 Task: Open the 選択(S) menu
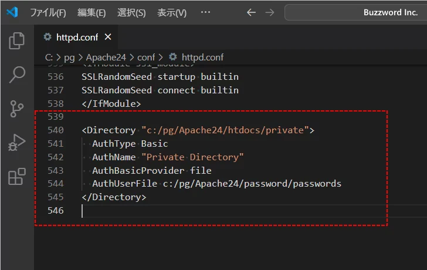[131, 12]
